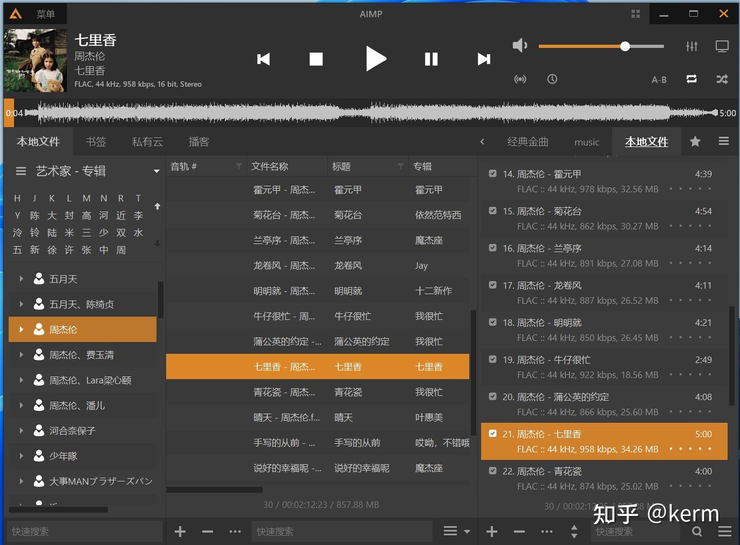Open the equalizer settings icon

[692, 46]
